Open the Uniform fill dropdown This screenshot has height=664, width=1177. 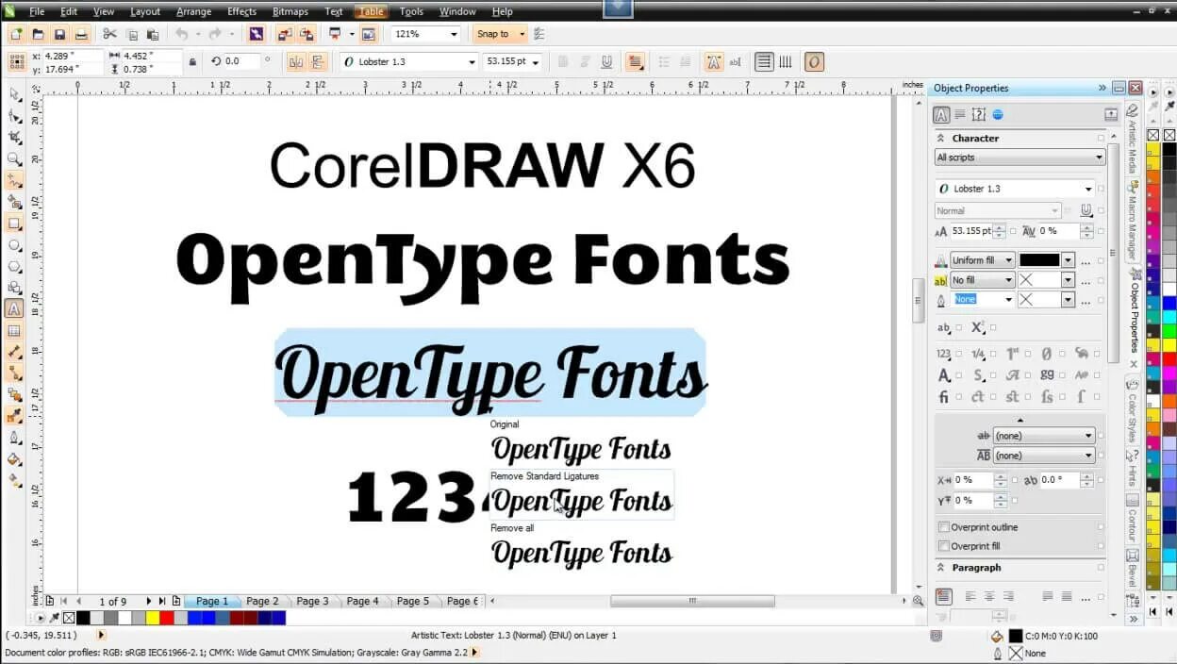coord(1009,259)
